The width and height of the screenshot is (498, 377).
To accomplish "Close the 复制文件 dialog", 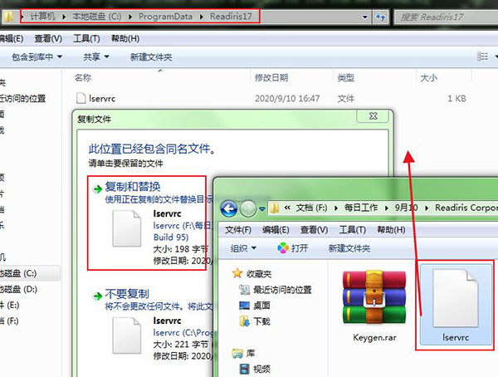I will [373, 116].
